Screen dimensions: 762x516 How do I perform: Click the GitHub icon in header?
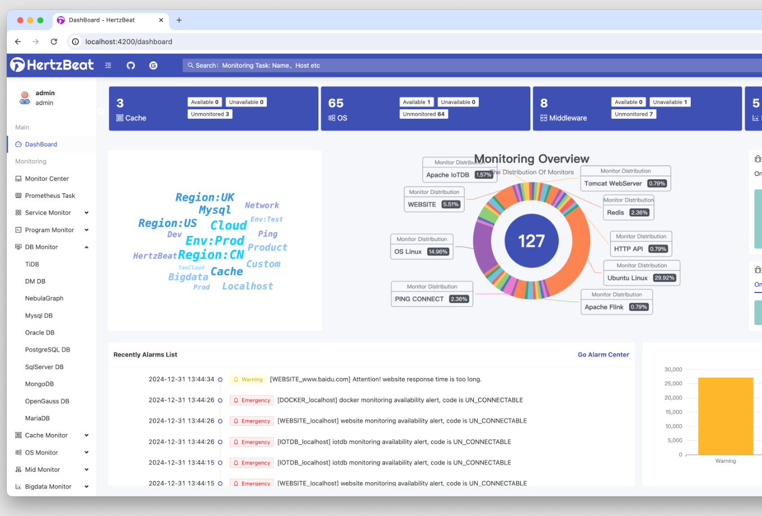[x=131, y=66]
